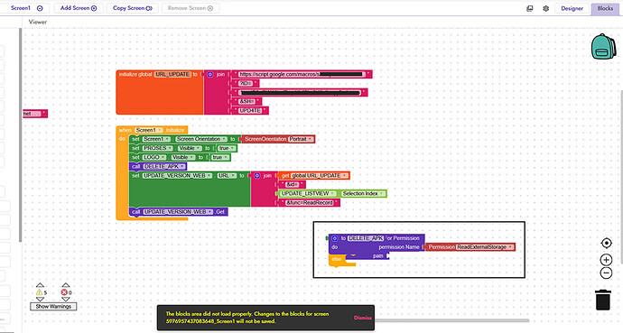Screen dimensions: 623x333
Task: Open DELETE_APK dropdown in the call block
Action: click(x=164, y=166)
